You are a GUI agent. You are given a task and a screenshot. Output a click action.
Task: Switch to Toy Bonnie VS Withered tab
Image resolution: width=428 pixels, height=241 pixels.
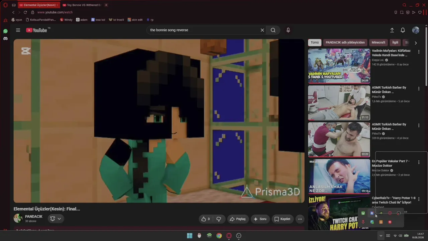[82, 5]
